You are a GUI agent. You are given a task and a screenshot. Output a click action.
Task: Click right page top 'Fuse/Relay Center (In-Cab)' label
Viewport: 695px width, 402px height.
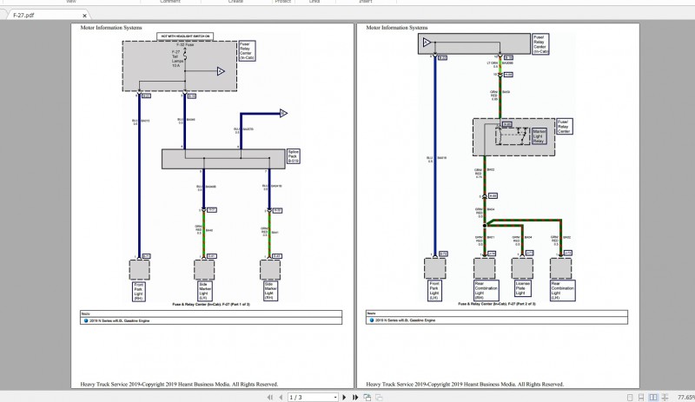pos(540,44)
